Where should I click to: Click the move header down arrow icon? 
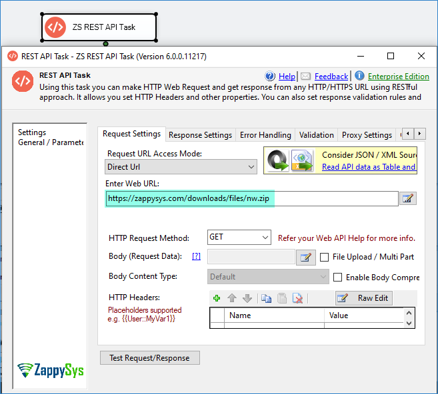[x=247, y=298]
